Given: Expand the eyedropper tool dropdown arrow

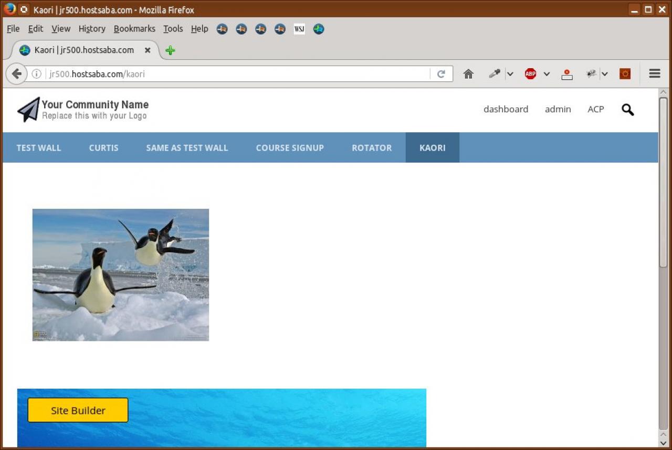Looking at the screenshot, I should (x=510, y=74).
